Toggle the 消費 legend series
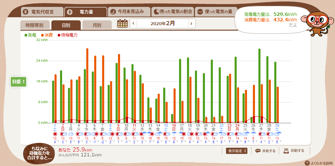 pos(47,35)
